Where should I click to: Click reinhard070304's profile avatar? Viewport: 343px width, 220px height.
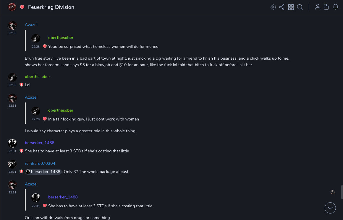[x=12, y=164]
